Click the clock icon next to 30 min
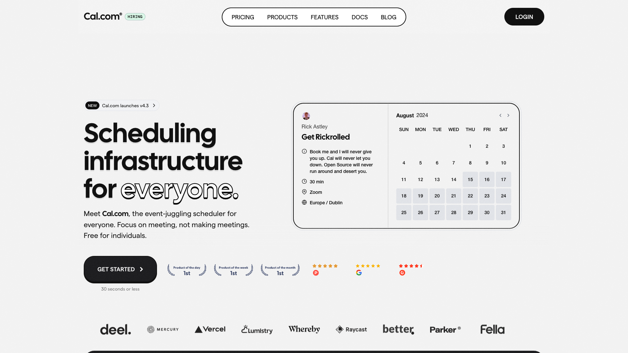The width and height of the screenshot is (628, 353). point(305,181)
